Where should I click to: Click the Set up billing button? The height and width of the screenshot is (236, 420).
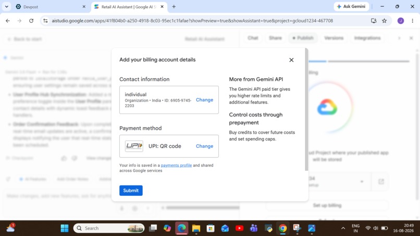[x=327, y=205]
